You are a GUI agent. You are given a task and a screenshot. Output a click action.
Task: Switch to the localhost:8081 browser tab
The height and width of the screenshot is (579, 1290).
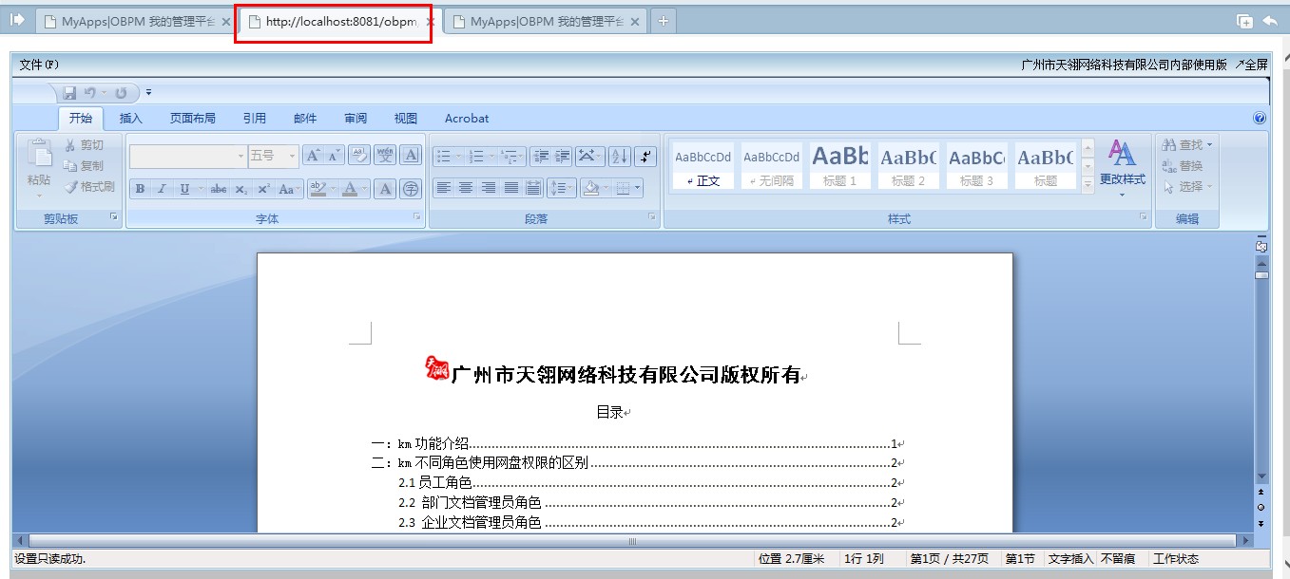click(x=333, y=21)
